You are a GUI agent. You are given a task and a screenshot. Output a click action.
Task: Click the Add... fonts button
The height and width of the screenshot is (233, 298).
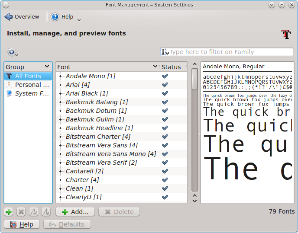(75, 212)
